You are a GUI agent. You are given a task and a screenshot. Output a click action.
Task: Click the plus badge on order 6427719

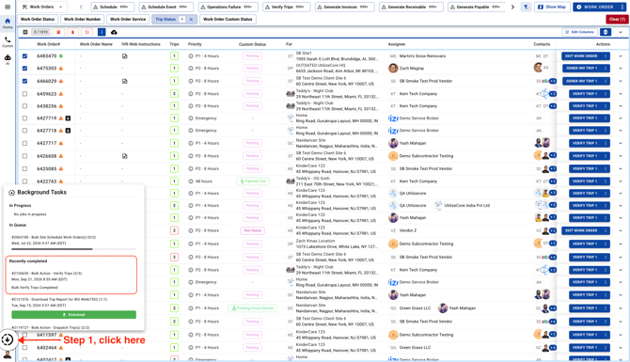click(x=68, y=118)
